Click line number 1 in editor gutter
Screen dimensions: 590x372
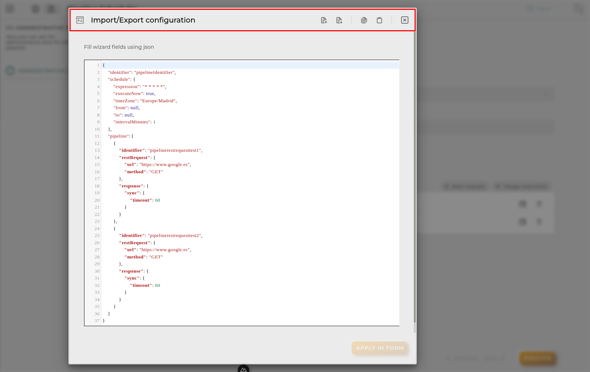pos(98,65)
